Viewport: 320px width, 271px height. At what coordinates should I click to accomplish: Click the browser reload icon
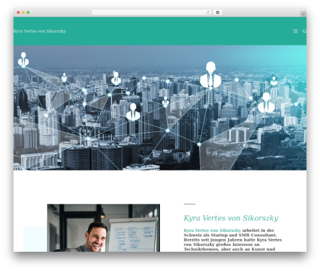tap(208, 13)
